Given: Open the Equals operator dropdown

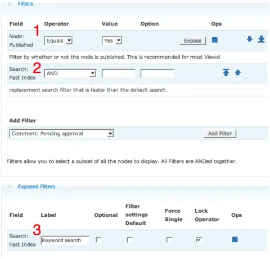Looking at the screenshot, I should [x=58, y=40].
